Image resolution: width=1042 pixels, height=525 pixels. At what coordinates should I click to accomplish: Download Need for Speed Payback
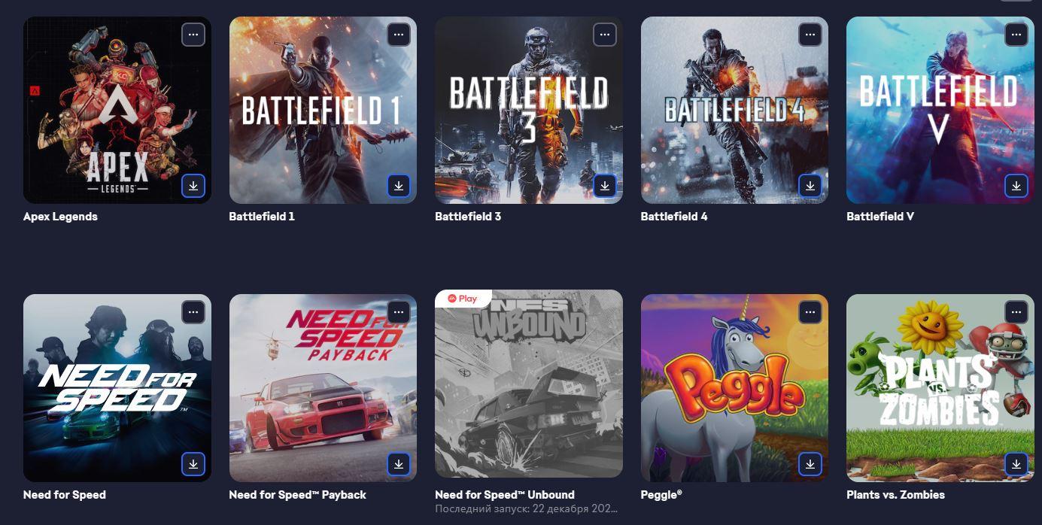tap(399, 464)
